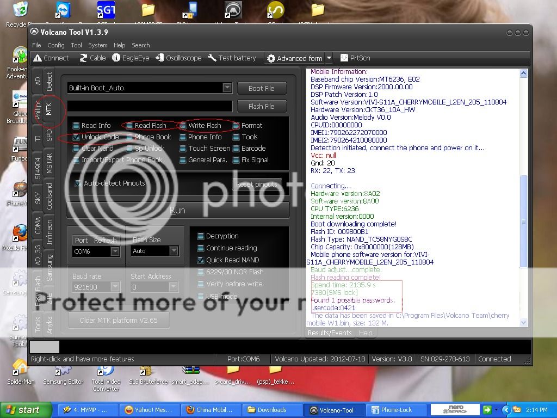Viewport: 557px width, 418px height.
Task: Expand the Built-in Boot_Auto dropdown
Action: tap(227, 88)
